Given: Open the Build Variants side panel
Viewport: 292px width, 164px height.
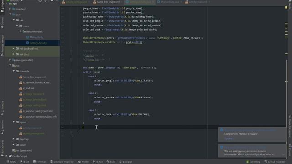Looking at the screenshot, I should click(x=2, y=148).
